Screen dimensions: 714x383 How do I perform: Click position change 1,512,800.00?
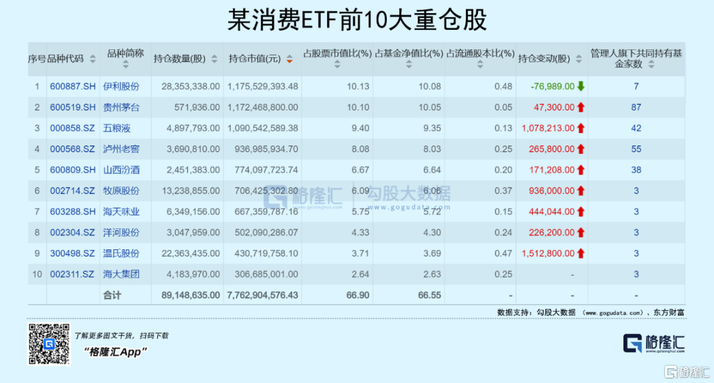[x=548, y=253]
